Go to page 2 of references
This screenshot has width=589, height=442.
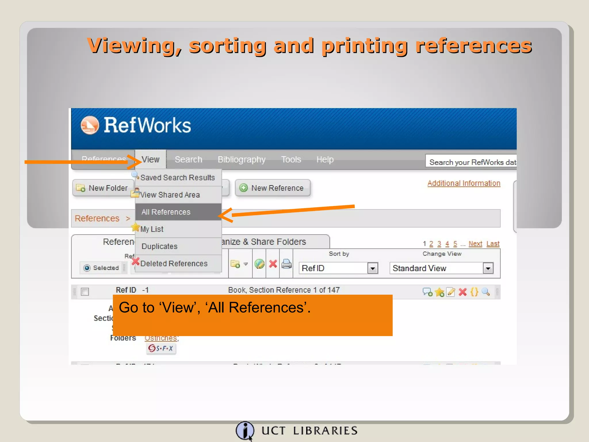(431, 244)
